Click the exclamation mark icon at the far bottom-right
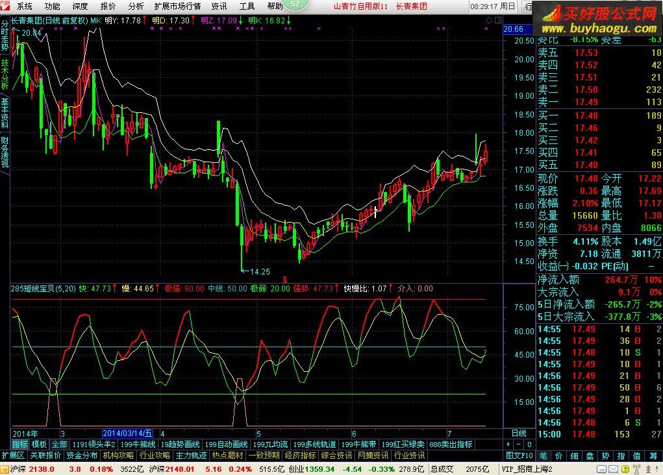This screenshot has width=663, height=475. [x=657, y=469]
